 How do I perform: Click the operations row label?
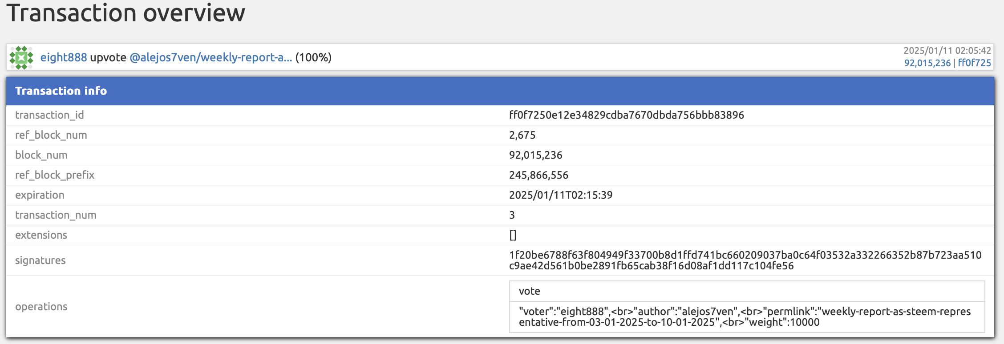tap(41, 307)
